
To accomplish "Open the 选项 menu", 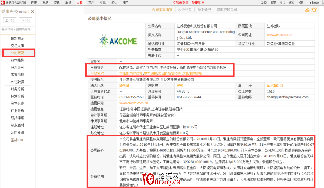I will click(x=291, y=3).
